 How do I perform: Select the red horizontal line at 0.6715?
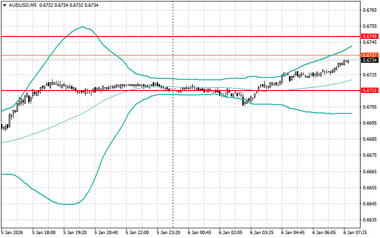pyautogui.click(x=181, y=91)
